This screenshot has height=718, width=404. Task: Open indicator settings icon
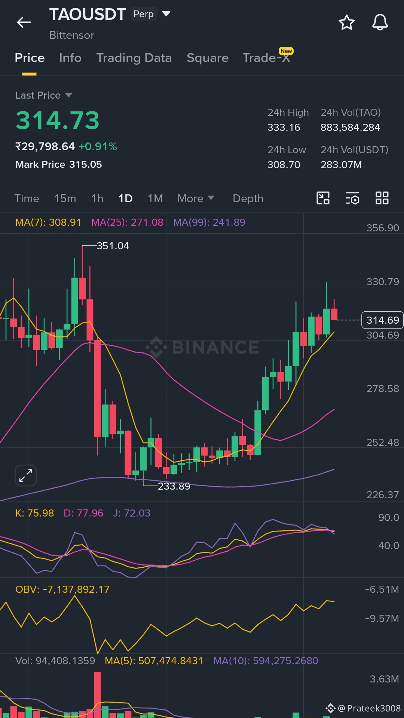pos(352,198)
